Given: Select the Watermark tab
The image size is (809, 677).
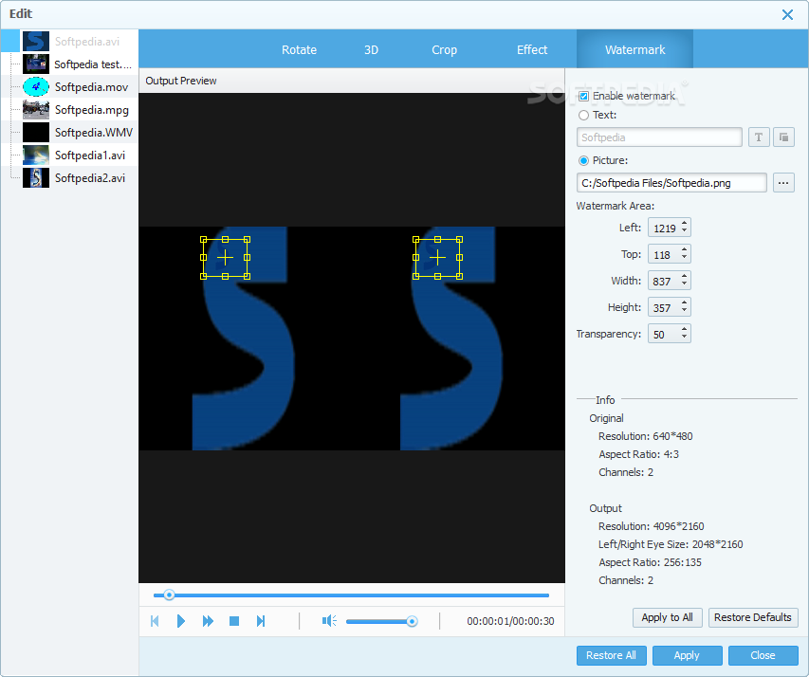Looking at the screenshot, I should pos(635,49).
